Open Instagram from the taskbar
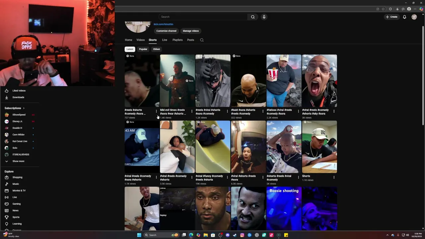Viewport: 425px width, 239px height. (242, 235)
